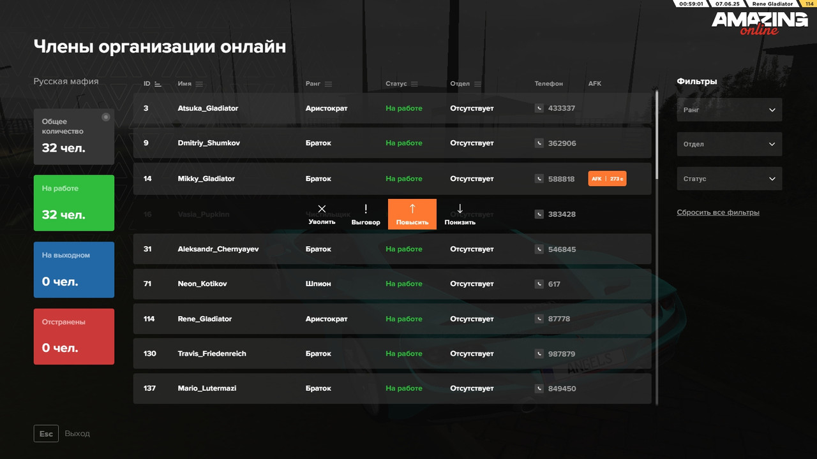This screenshot has height=459, width=817.
Task: Click the Понизить down-arrow icon
Action: [460, 208]
